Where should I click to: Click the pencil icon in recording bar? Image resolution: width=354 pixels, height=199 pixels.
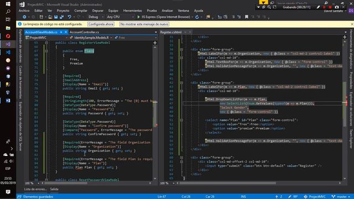pos(318,7)
